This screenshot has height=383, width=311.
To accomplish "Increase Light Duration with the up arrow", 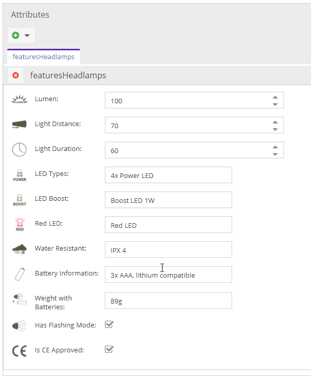I will [275, 147].
